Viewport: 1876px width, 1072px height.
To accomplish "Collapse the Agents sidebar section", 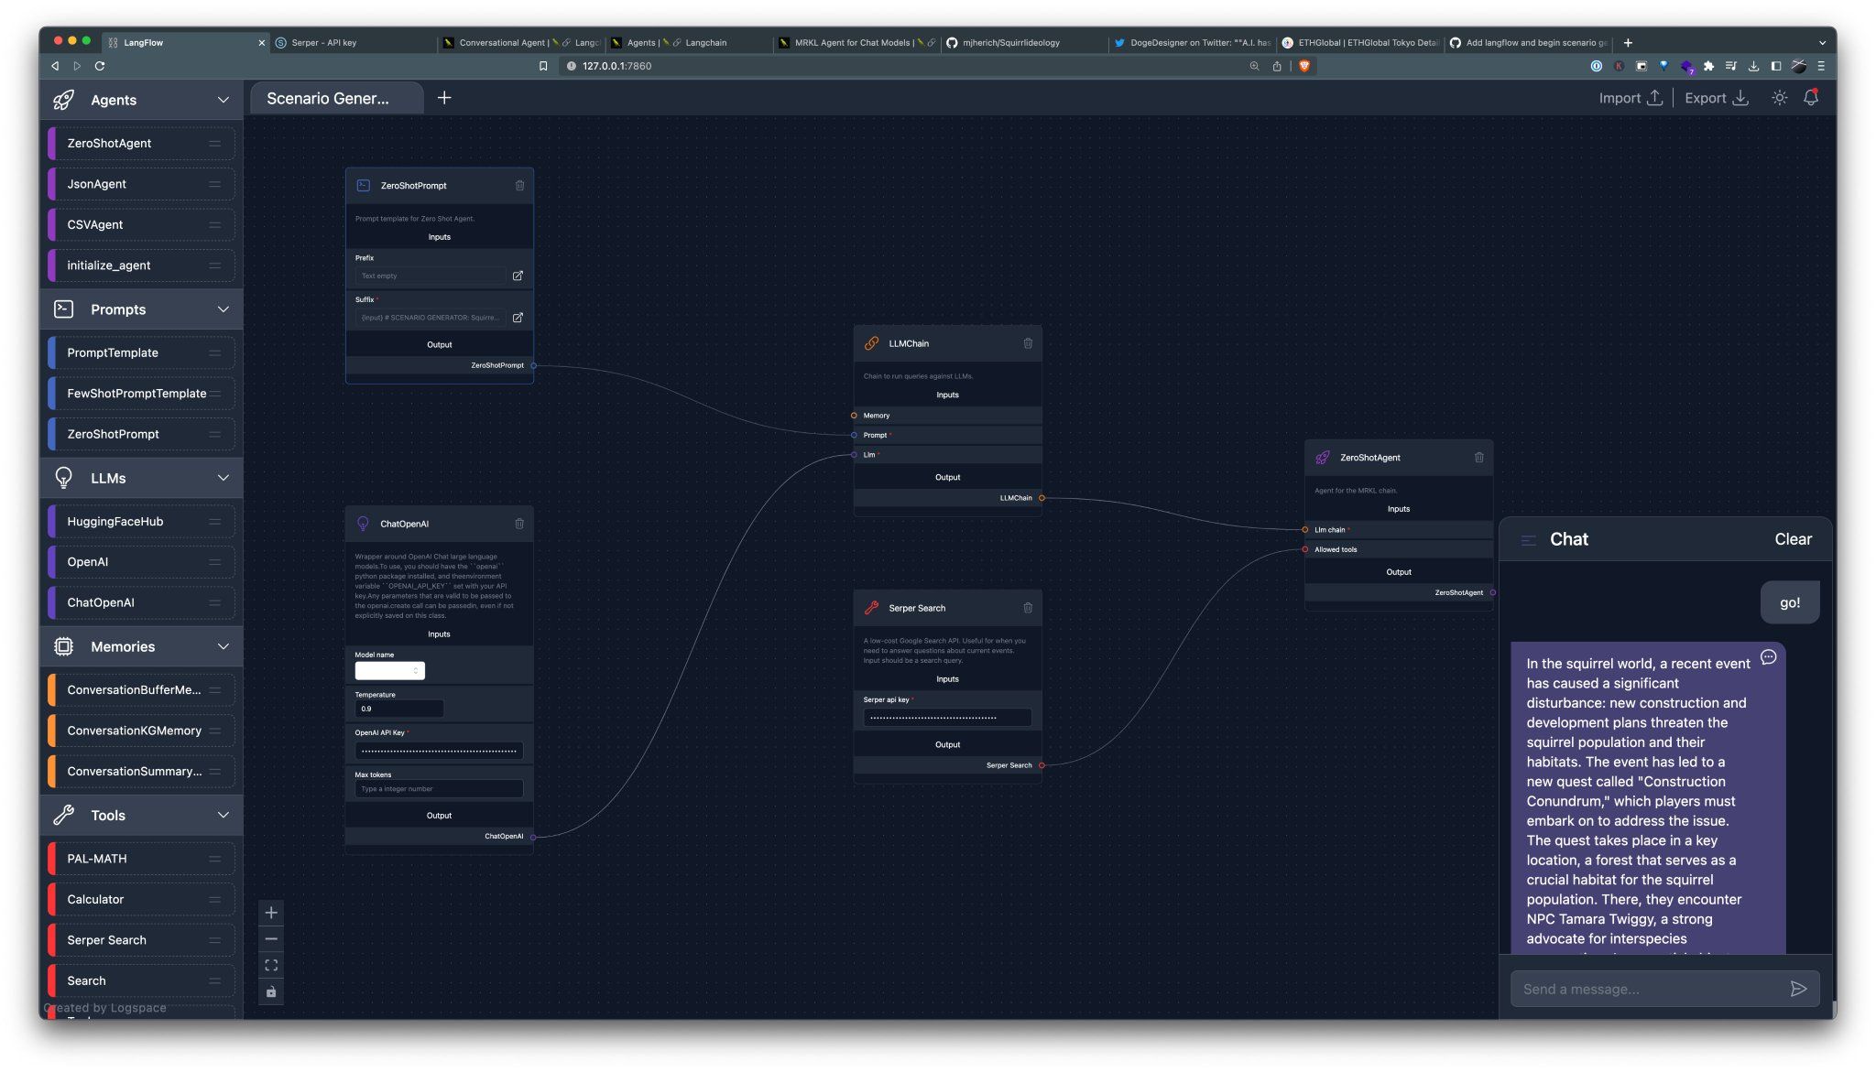I will (223, 100).
